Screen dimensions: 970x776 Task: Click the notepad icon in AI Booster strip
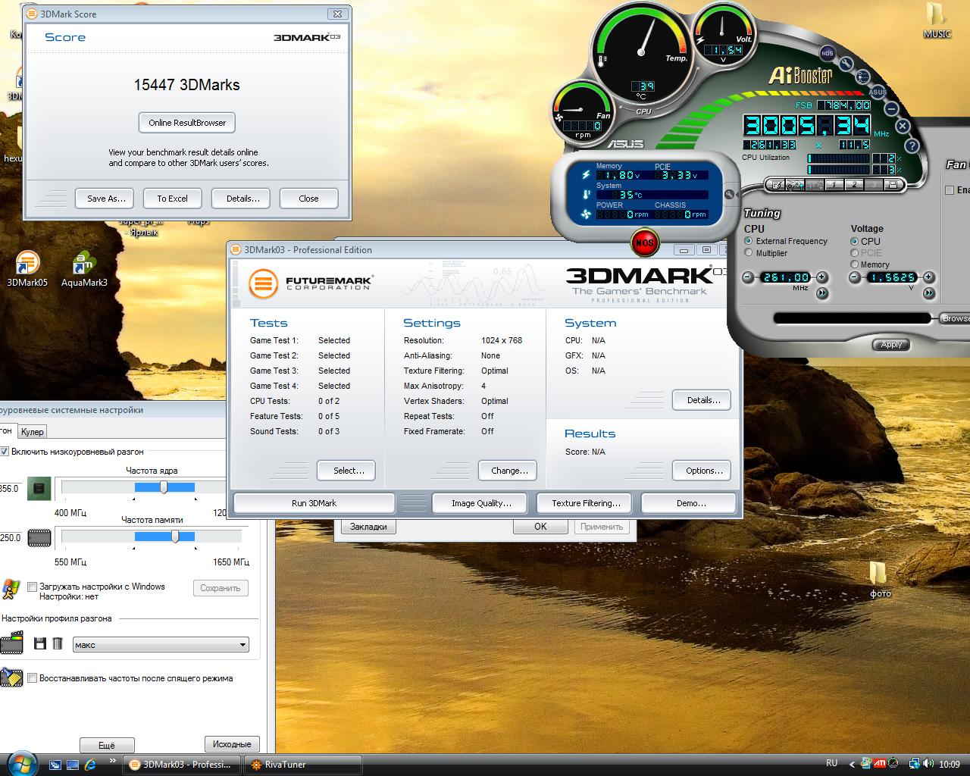pos(776,185)
